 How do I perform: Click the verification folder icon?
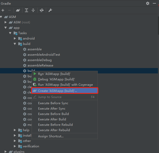(20, 146)
